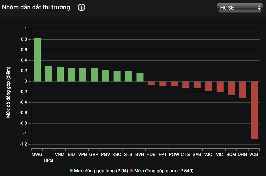266x176 pixels.
Task: Click the FPT axis label
Action: (x=162, y=154)
